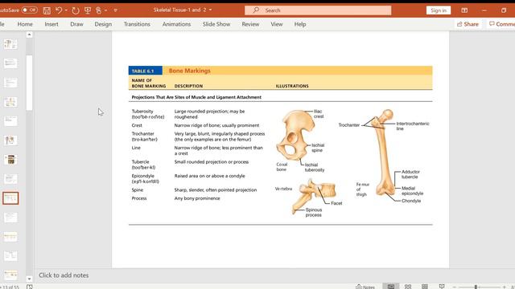Switch to Normal view icon
This screenshot has width=515, height=289.
[391, 287]
